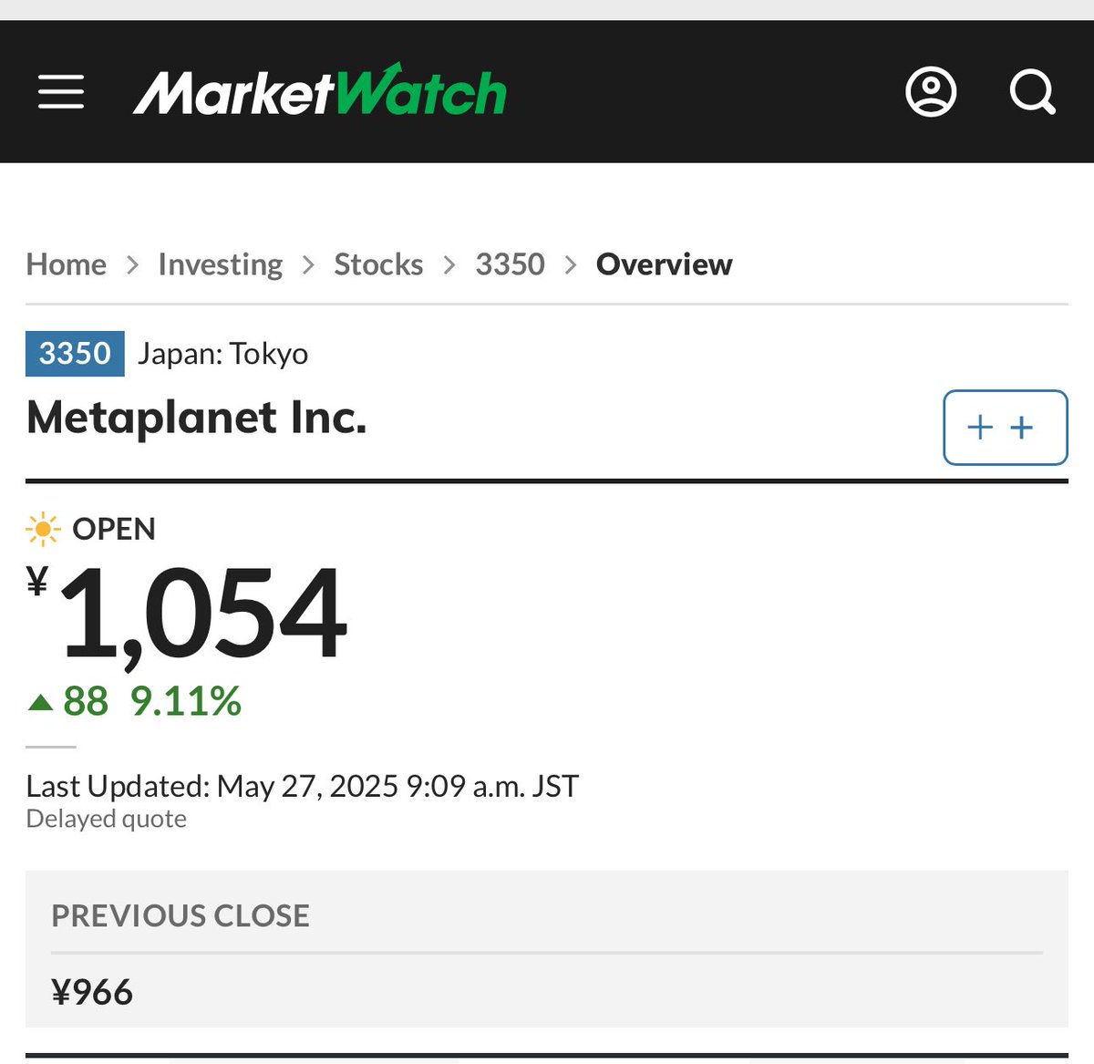1094x1064 pixels.
Task: Click the MarketWatch logo
Action: 320,90
